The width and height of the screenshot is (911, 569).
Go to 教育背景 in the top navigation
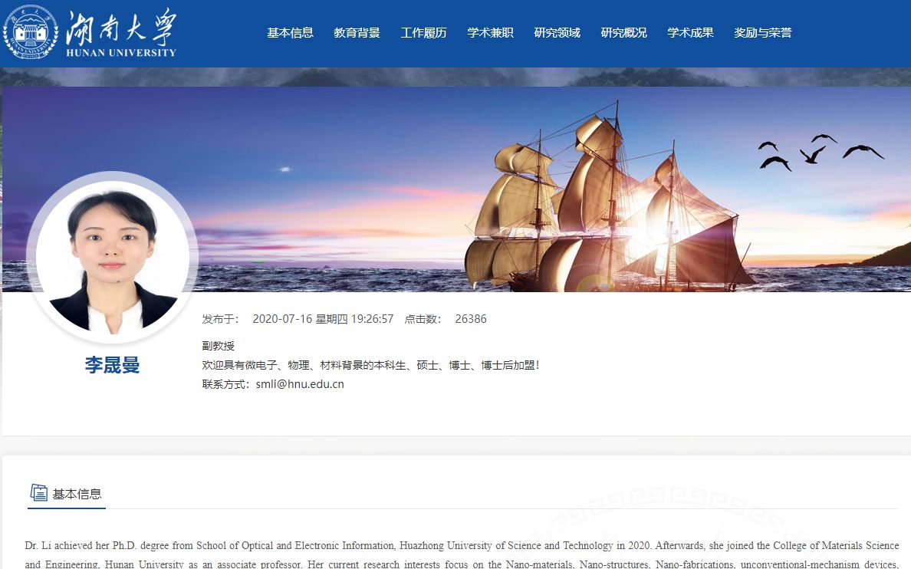click(x=357, y=32)
